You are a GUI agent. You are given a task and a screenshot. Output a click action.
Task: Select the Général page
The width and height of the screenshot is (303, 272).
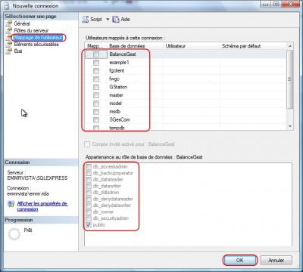pyautogui.click(x=22, y=23)
